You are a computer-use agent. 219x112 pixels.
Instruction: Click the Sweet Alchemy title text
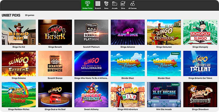coord(91,109)
